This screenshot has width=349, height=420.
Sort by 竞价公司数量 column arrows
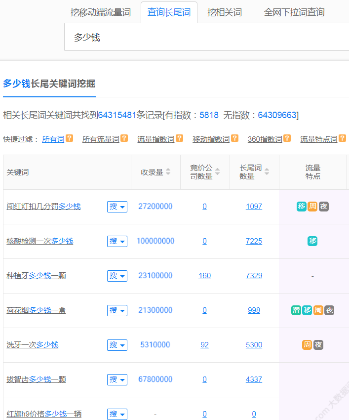[x=218, y=171]
